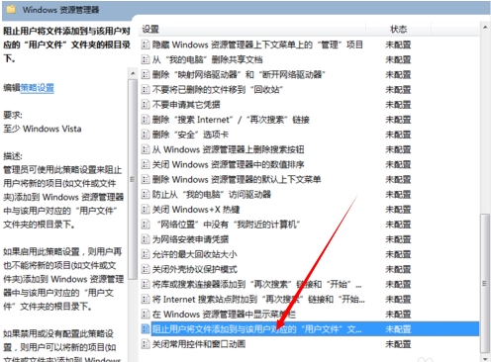Click policy icon for 将 Internet 搜索站点附加到
The image size is (491, 362).
tap(146, 300)
